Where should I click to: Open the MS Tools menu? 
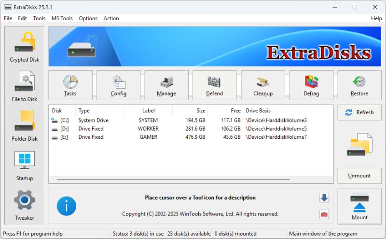[62, 18]
